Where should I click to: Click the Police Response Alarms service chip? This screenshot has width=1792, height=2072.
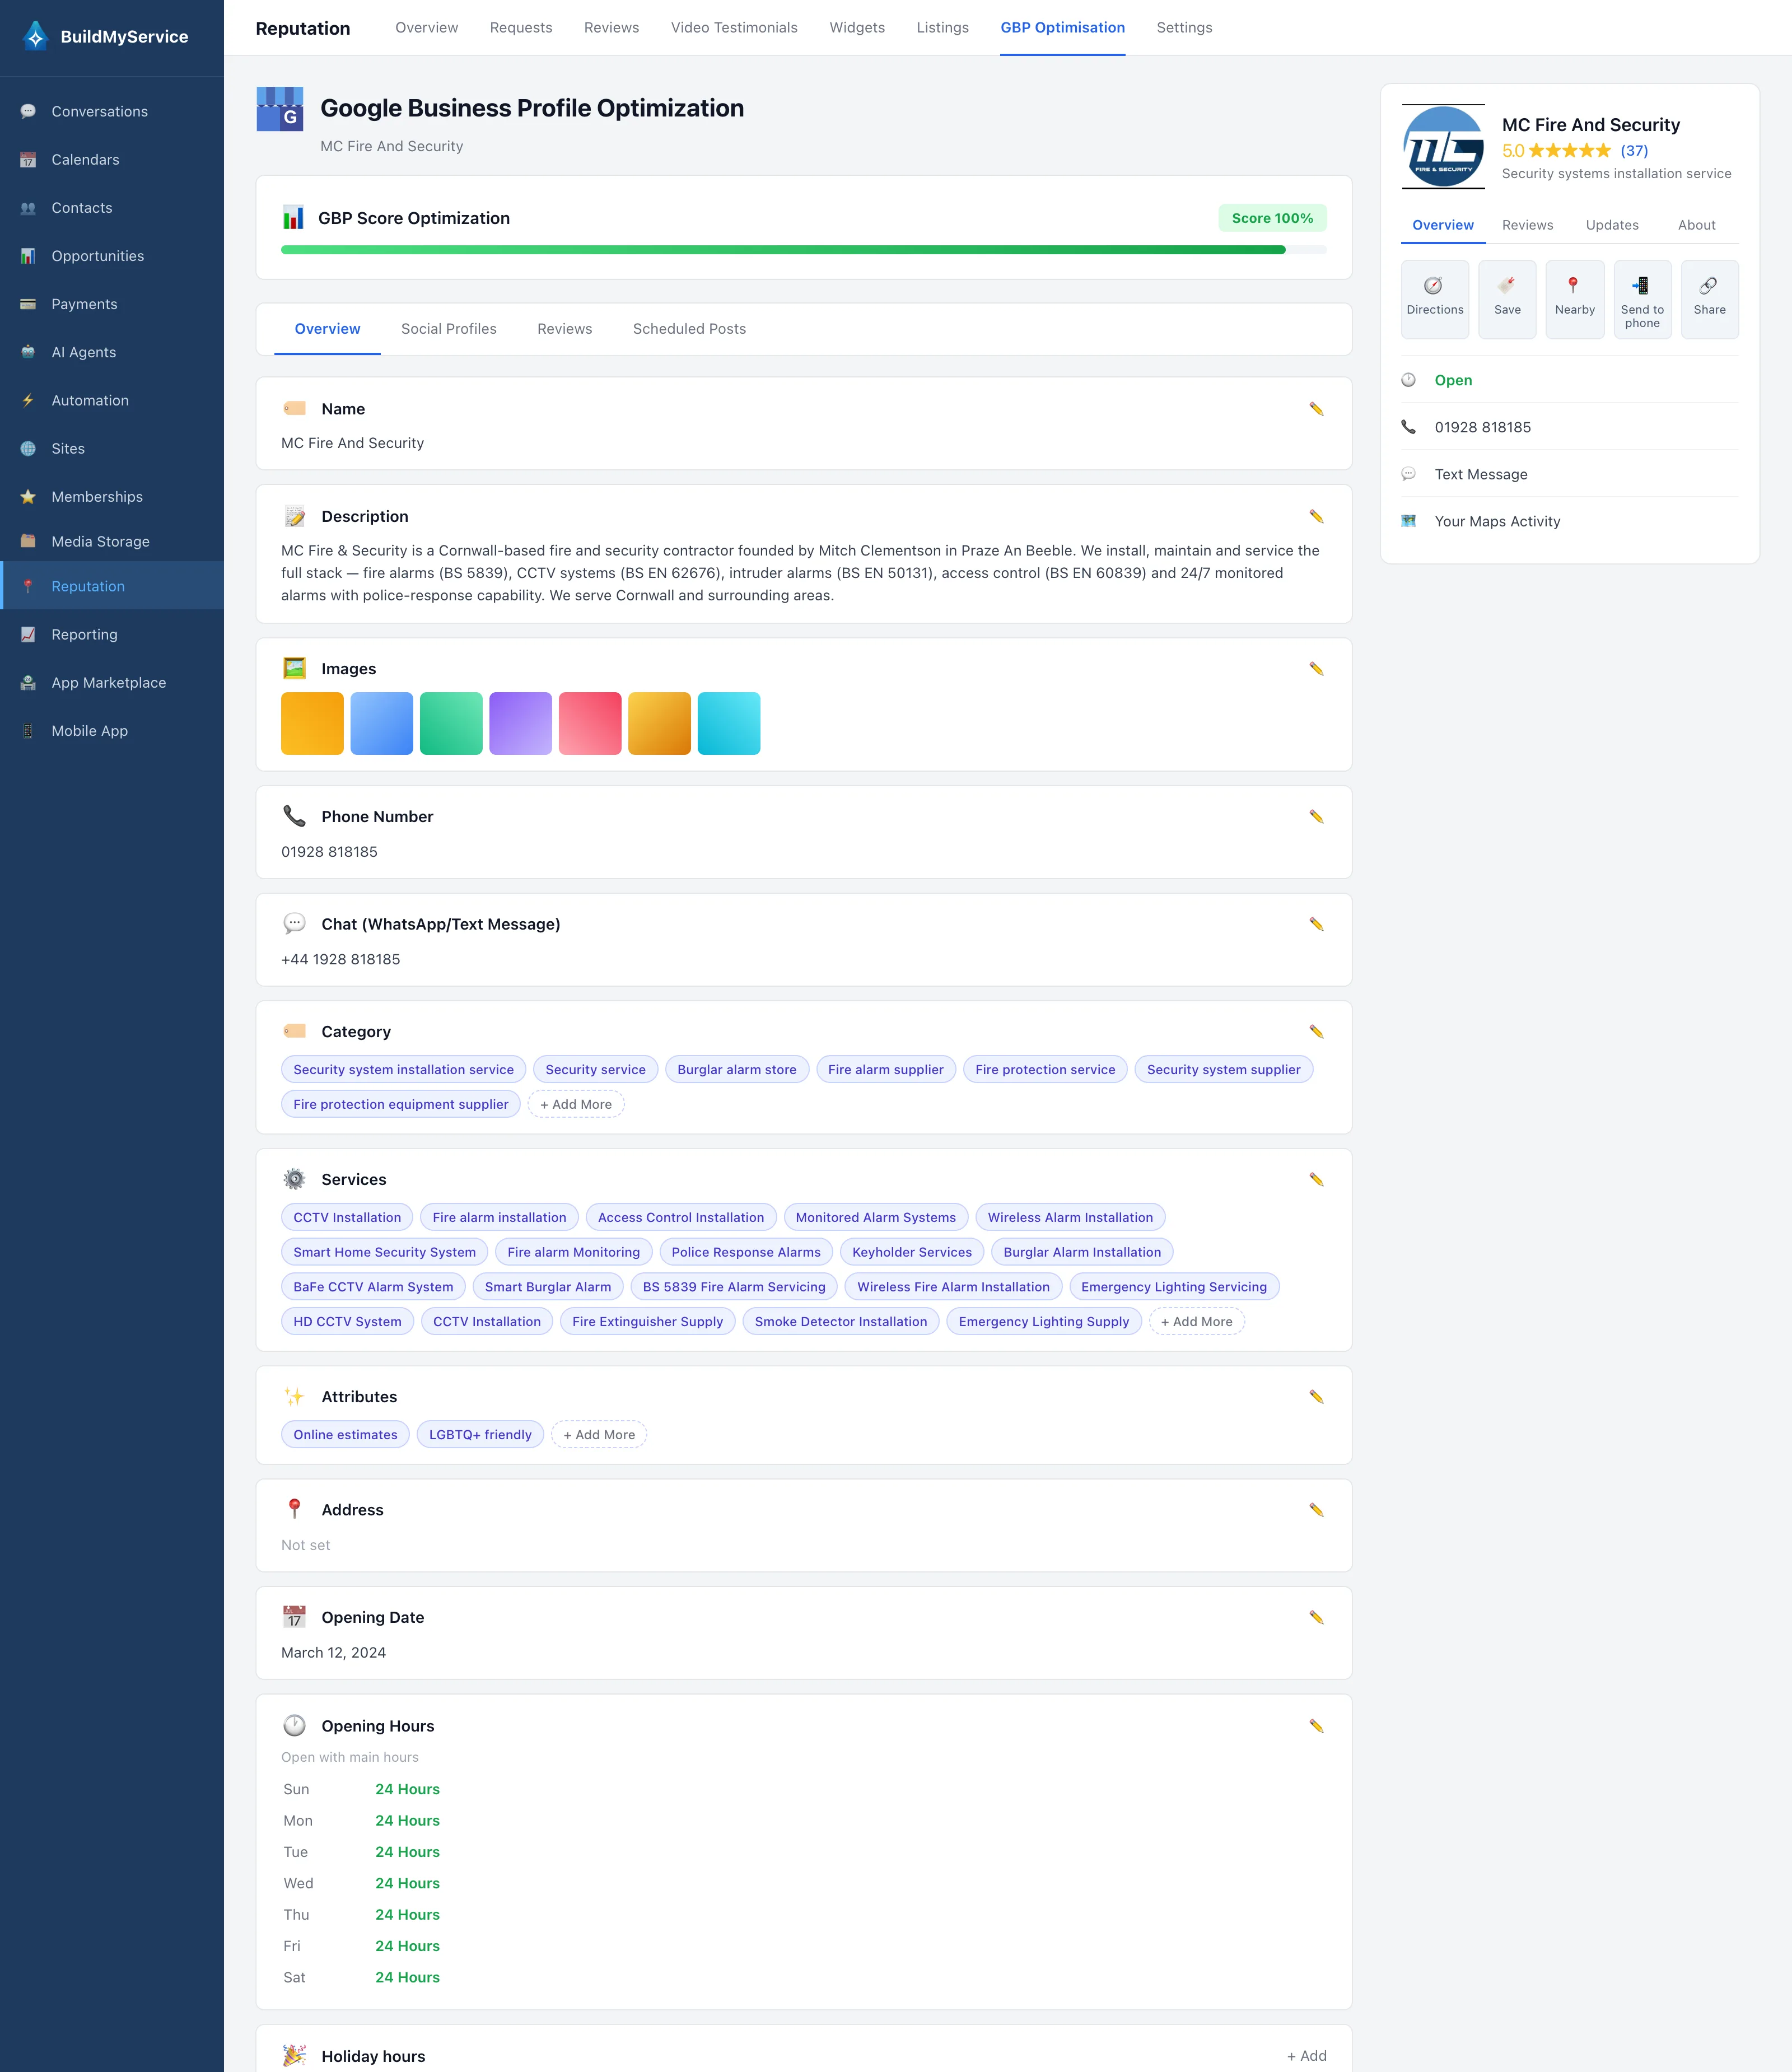click(746, 1252)
